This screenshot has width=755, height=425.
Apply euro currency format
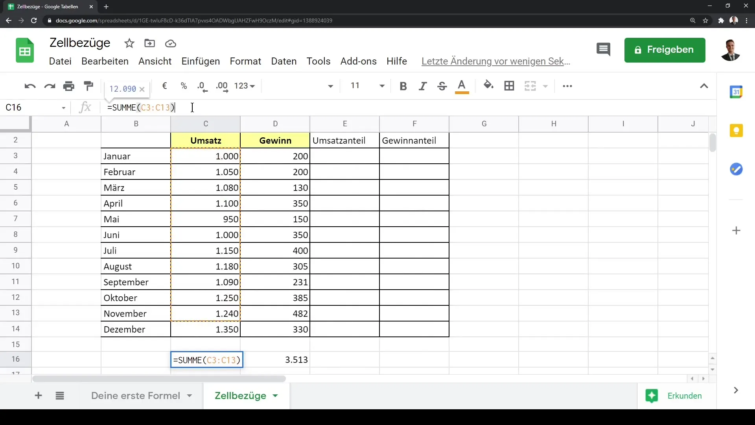point(165,86)
